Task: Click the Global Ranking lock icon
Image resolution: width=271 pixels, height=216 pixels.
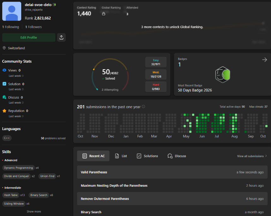Action: click(x=104, y=14)
